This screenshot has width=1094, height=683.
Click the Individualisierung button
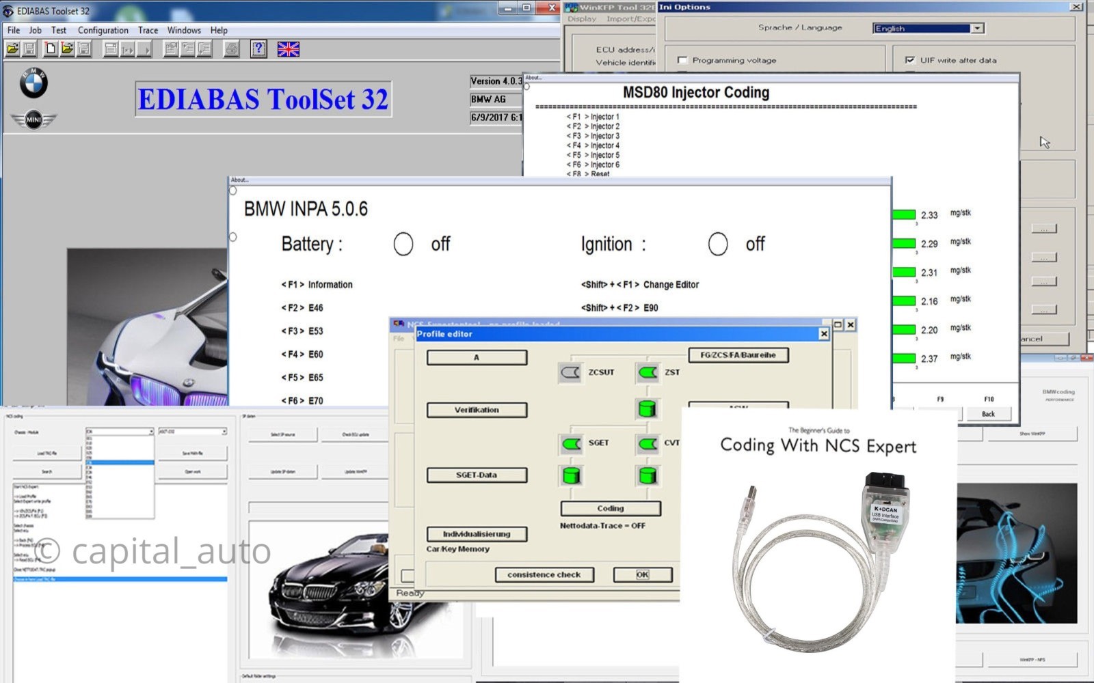(x=477, y=534)
